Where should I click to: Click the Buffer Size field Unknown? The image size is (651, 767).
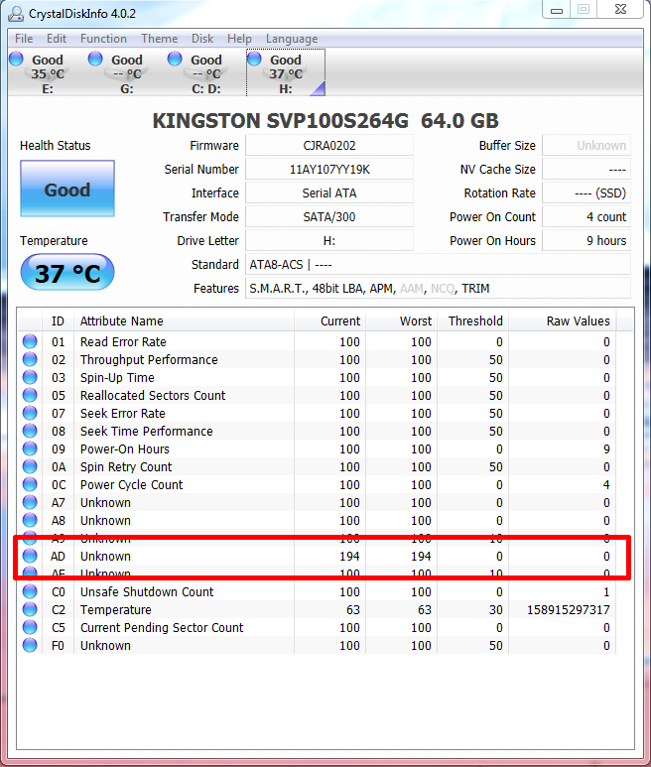coord(586,145)
